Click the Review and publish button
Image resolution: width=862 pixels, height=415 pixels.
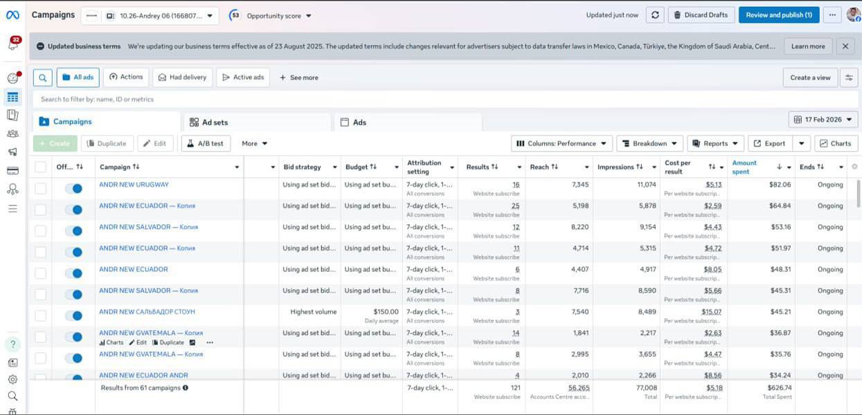(778, 15)
